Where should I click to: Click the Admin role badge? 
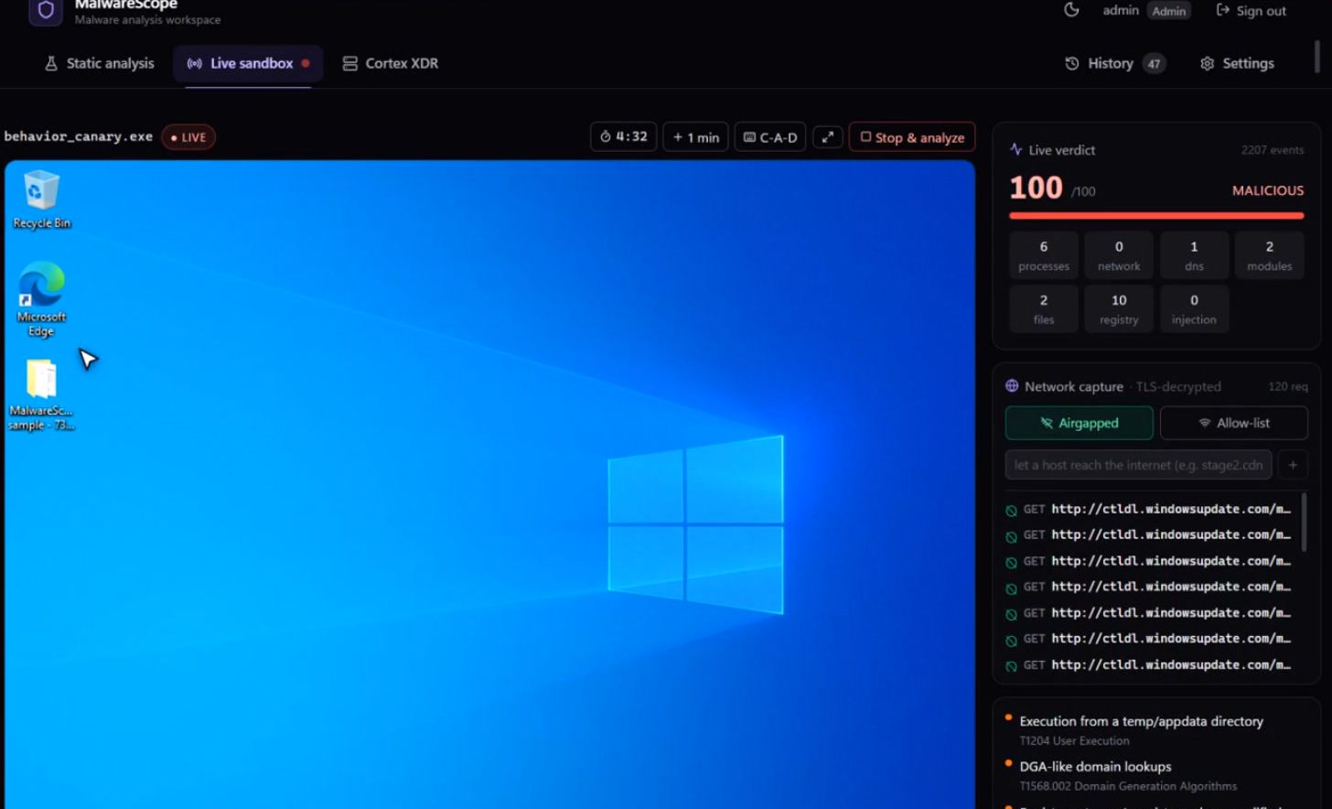coord(1168,11)
